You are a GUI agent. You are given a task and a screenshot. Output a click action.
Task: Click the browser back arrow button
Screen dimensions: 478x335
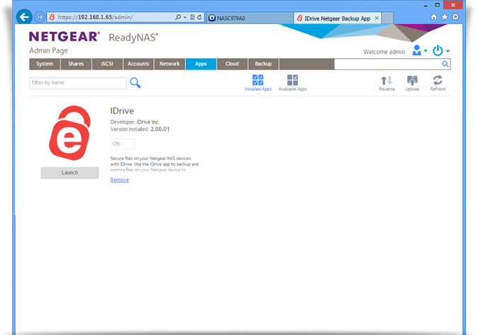[x=24, y=17]
